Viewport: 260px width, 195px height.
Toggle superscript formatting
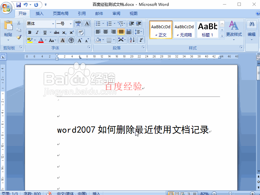coord(71,32)
